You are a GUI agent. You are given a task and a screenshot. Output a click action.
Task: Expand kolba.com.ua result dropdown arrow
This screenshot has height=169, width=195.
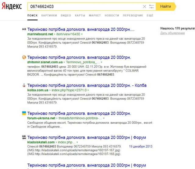coord(88,90)
